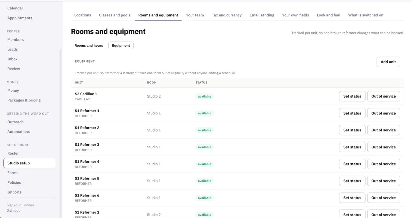The width and height of the screenshot is (412, 218).
Task: Open the Policies page
Action: pos(14,182)
